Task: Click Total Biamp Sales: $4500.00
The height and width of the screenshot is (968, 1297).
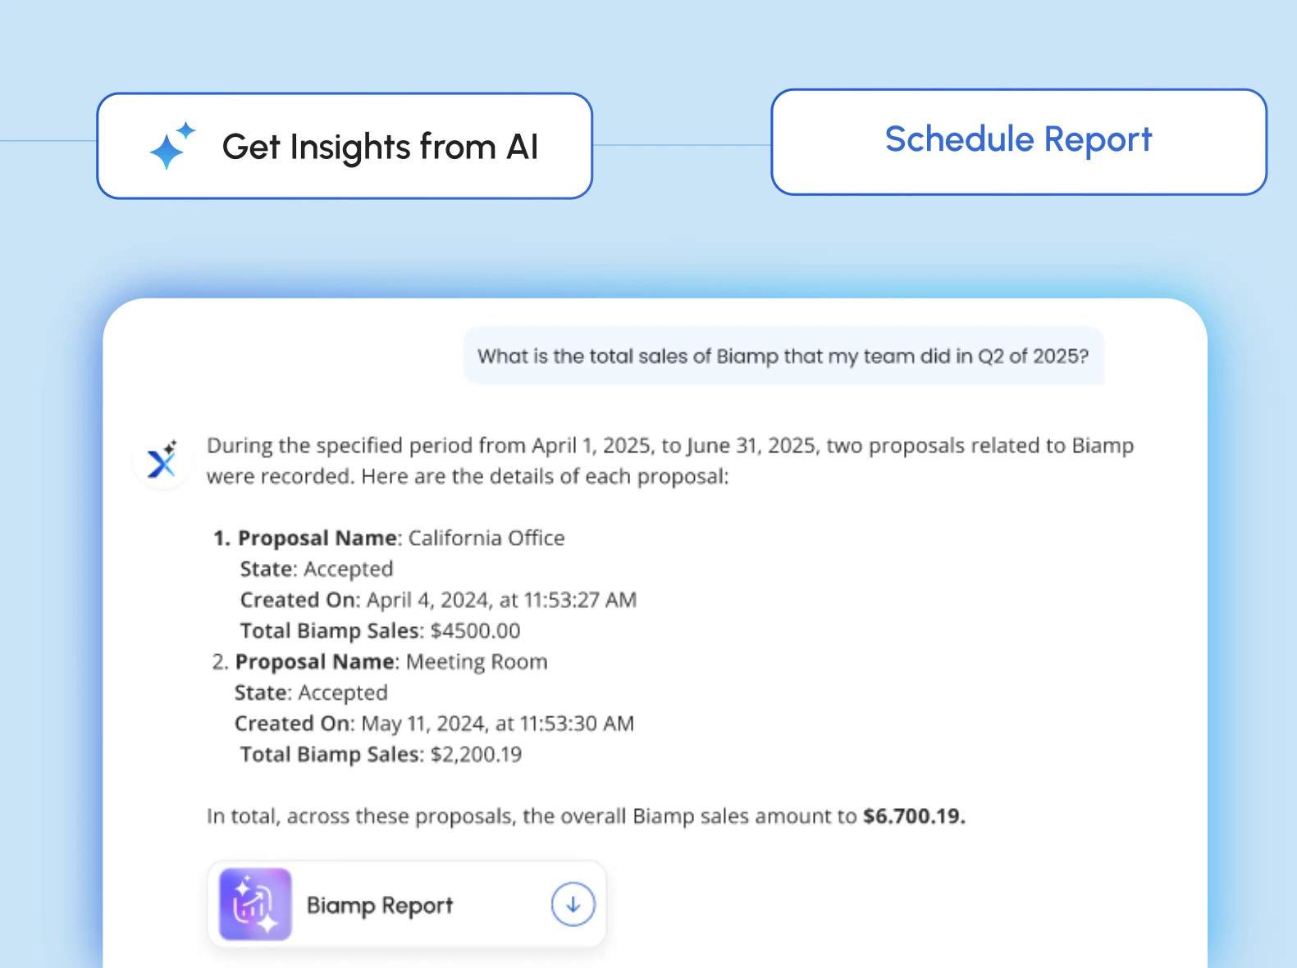Action: [x=380, y=630]
